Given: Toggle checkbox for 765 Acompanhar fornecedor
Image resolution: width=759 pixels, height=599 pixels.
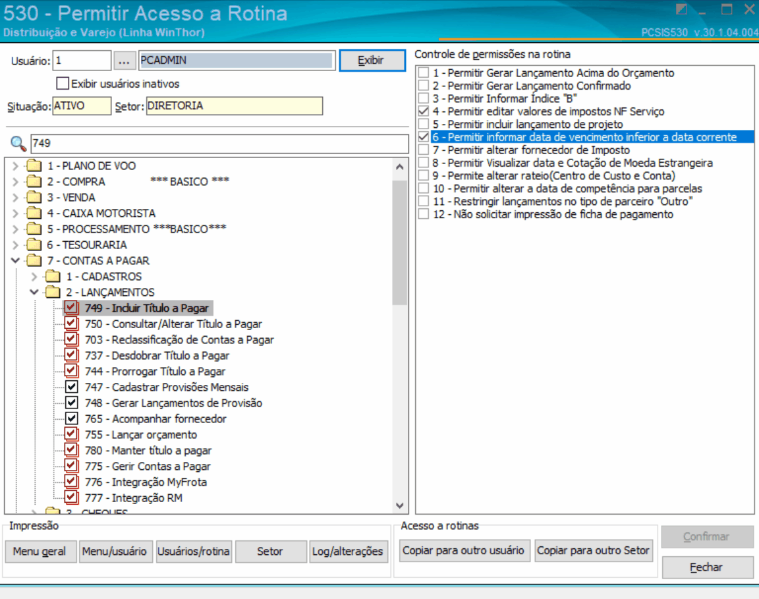Looking at the screenshot, I should tap(71, 418).
